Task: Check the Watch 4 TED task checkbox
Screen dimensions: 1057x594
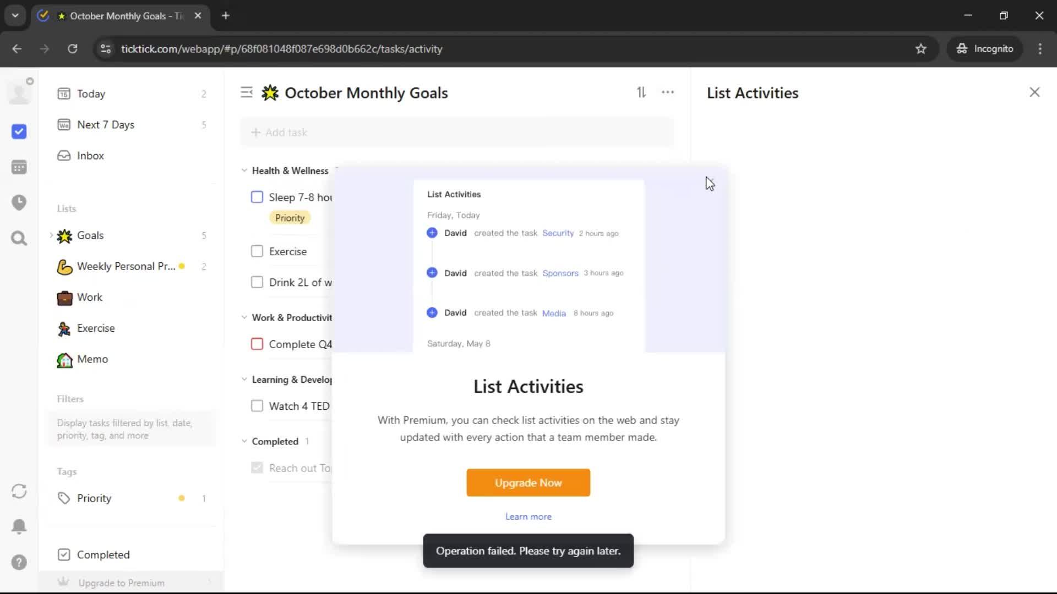Action: (257, 406)
